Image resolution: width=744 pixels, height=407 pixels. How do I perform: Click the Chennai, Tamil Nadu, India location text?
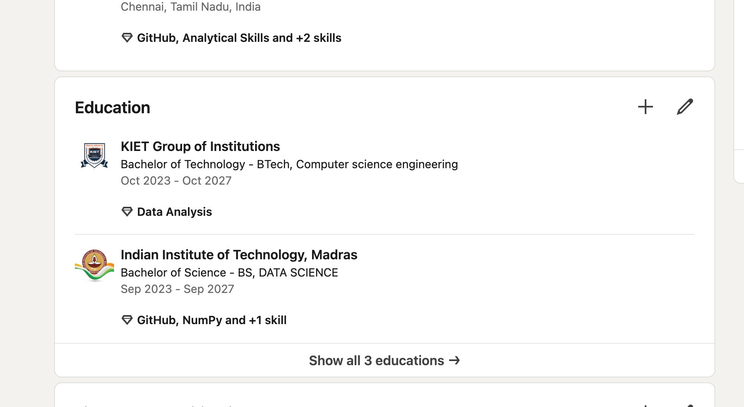190,7
